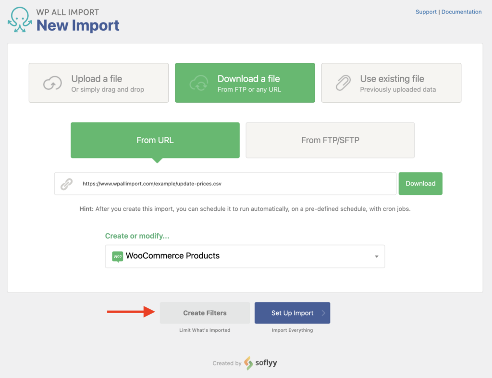This screenshot has width=492, height=378.
Task: Click the Create Filters button
Action: coord(205,313)
